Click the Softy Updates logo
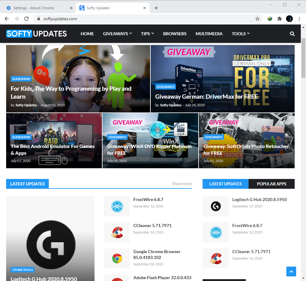The width and height of the screenshot is (306, 281). point(37,34)
